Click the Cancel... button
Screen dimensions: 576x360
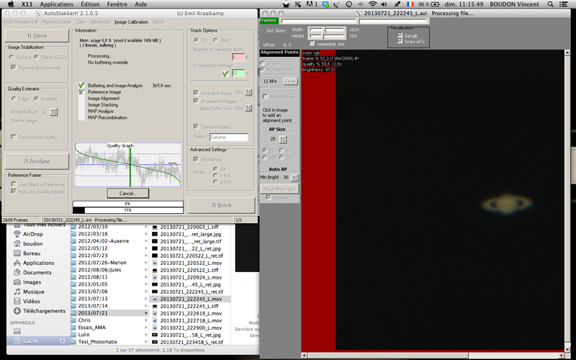pyautogui.click(x=128, y=194)
